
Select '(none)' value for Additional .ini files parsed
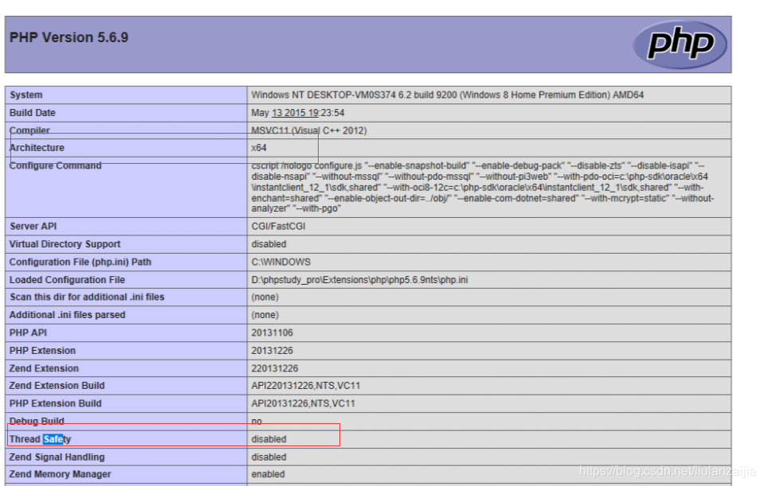pos(265,315)
